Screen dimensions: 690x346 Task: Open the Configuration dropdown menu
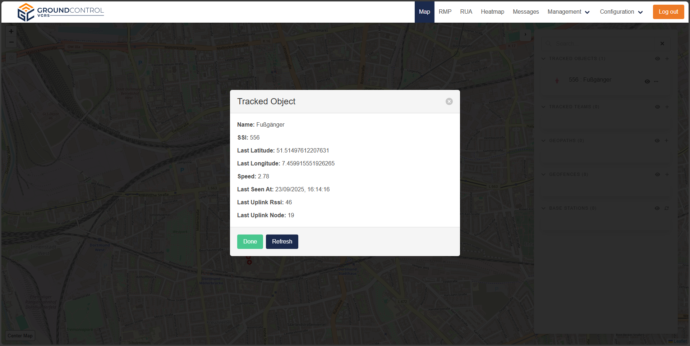click(621, 12)
